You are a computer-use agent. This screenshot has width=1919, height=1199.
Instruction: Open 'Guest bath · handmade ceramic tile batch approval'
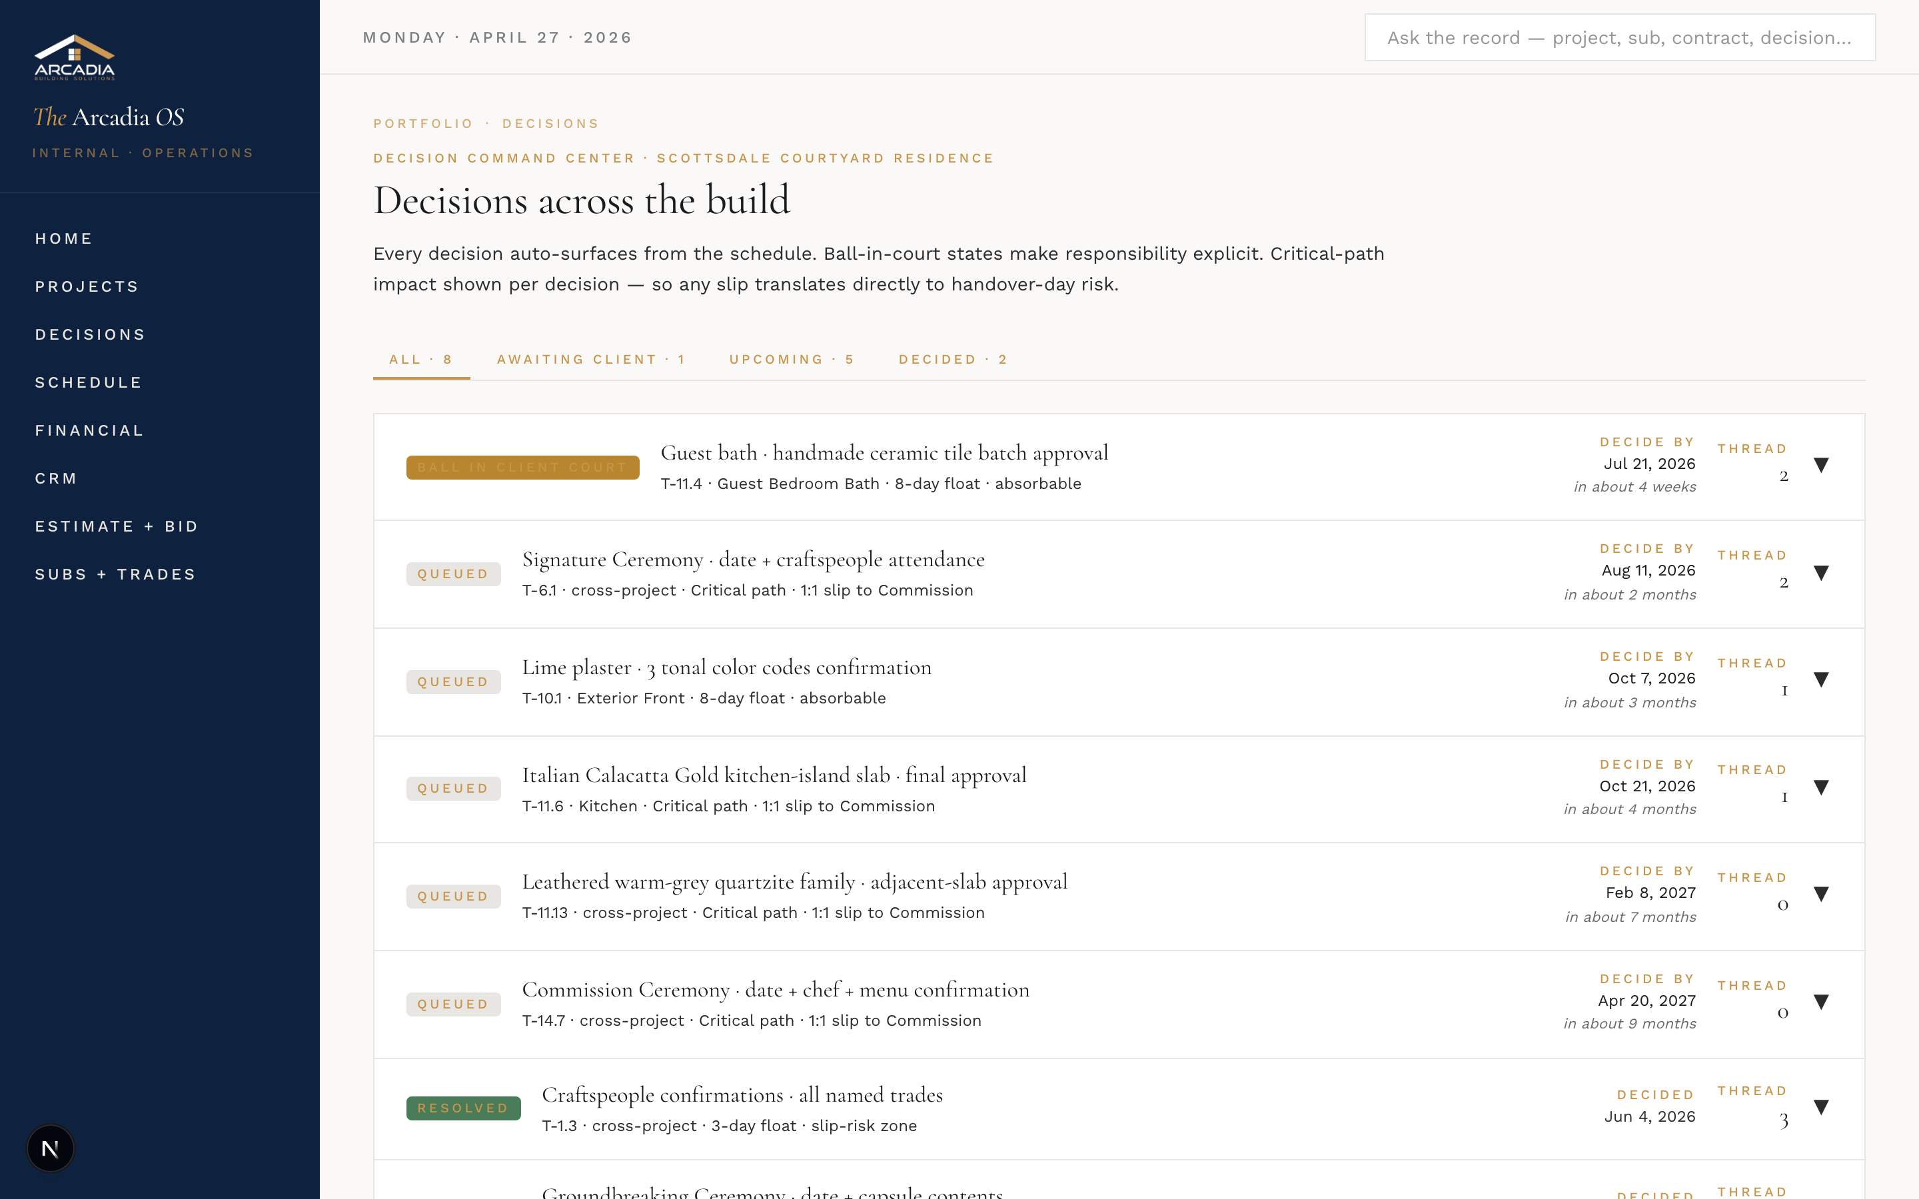pos(884,453)
